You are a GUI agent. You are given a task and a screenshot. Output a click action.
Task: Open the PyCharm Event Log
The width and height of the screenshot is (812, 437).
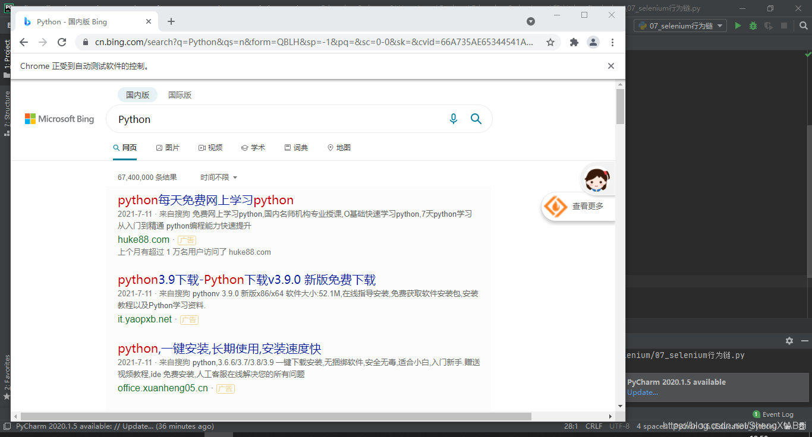(x=773, y=414)
